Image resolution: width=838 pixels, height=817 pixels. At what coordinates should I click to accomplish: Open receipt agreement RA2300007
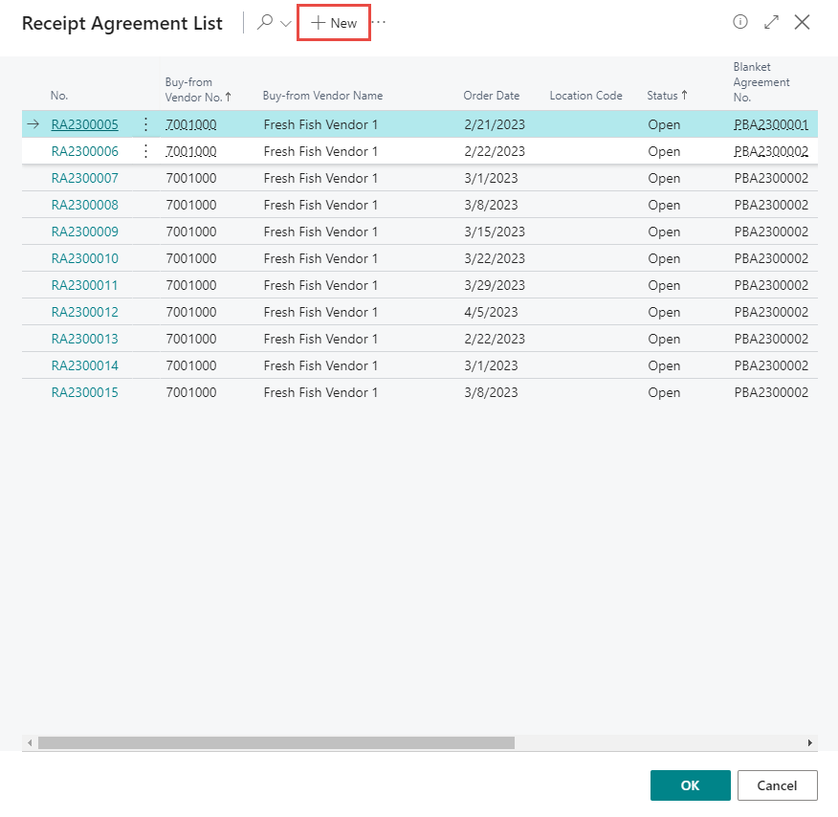click(84, 178)
